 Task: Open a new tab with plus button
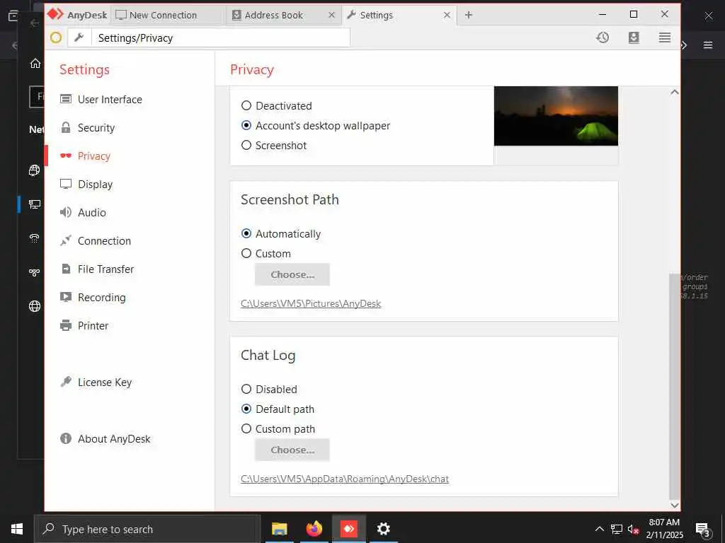[x=469, y=16]
